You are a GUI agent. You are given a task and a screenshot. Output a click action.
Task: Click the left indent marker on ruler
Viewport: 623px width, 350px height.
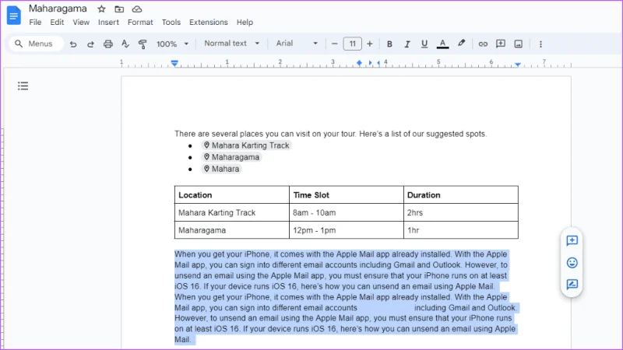174,63
